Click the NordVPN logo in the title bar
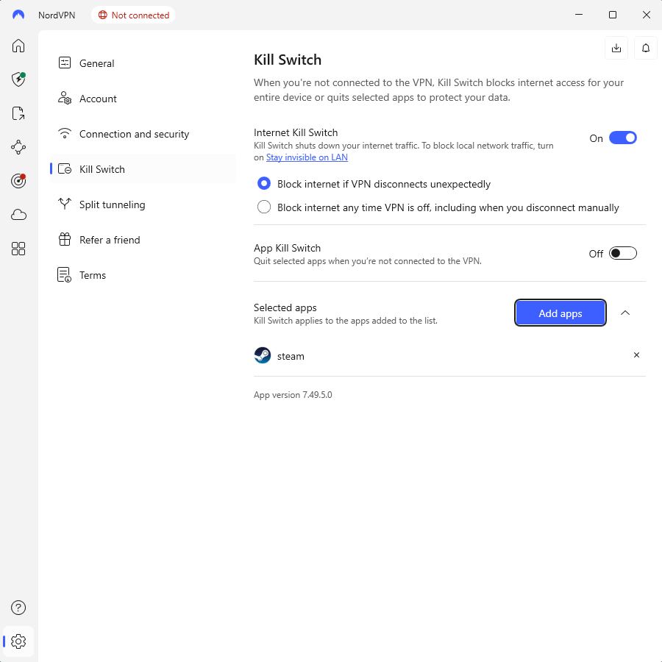Image resolution: width=662 pixels, height=662 pixels. 18,15
